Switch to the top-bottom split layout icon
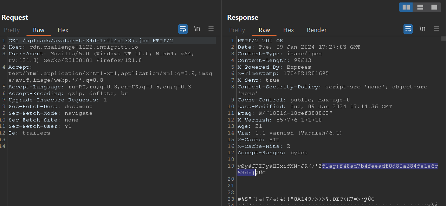The width and height of the screenshot is (446, 206). click(x=420, y=7)
